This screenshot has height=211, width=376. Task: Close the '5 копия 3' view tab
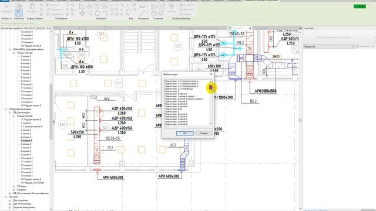(250, 28)
